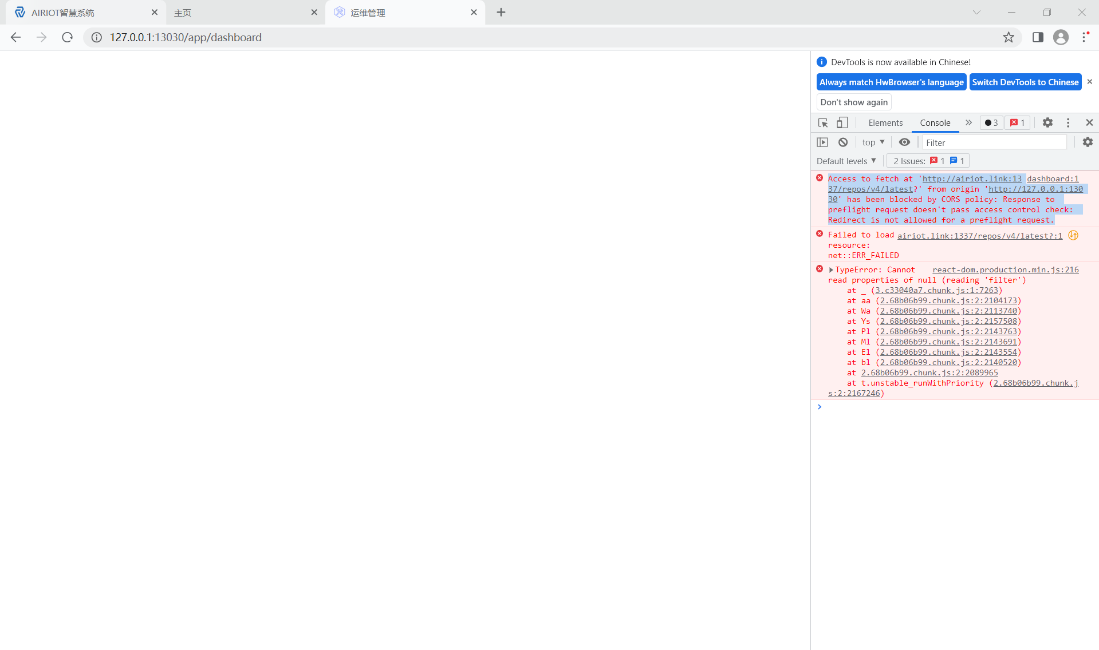Open the Console panel tab
This screenshot has width=1099, height=650.
(x=935, y=123)
